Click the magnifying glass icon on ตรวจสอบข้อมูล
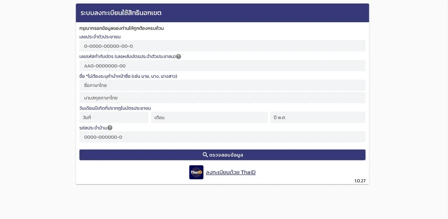The width and height of the screenshot is (448, 219). (205, 155)
